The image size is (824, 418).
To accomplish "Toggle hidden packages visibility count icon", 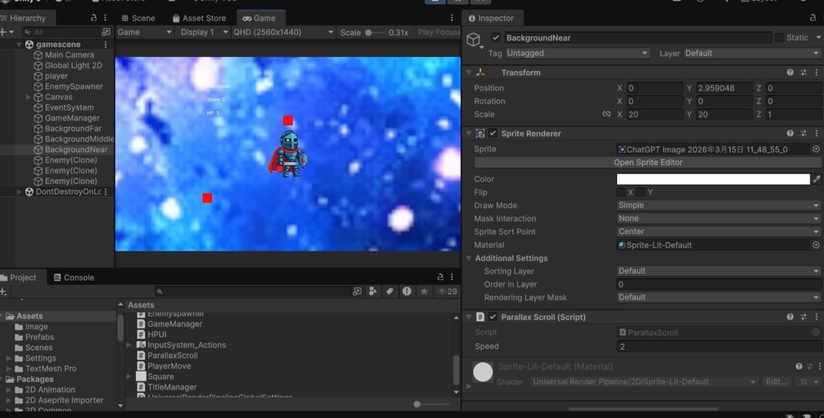I will [447, 292].
